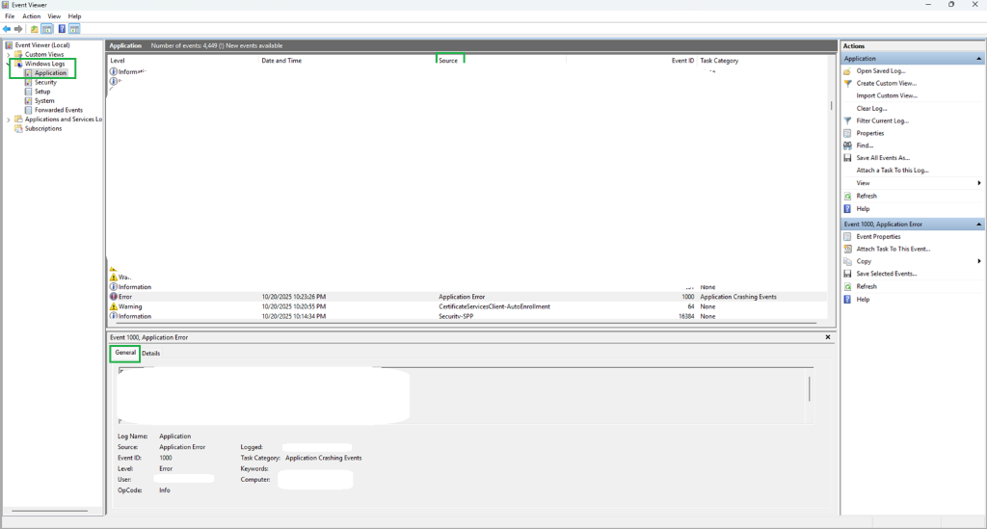Click the Find binoculars icon
The width and height of the screenshot is (987, 529).
[x=847, y=145]
